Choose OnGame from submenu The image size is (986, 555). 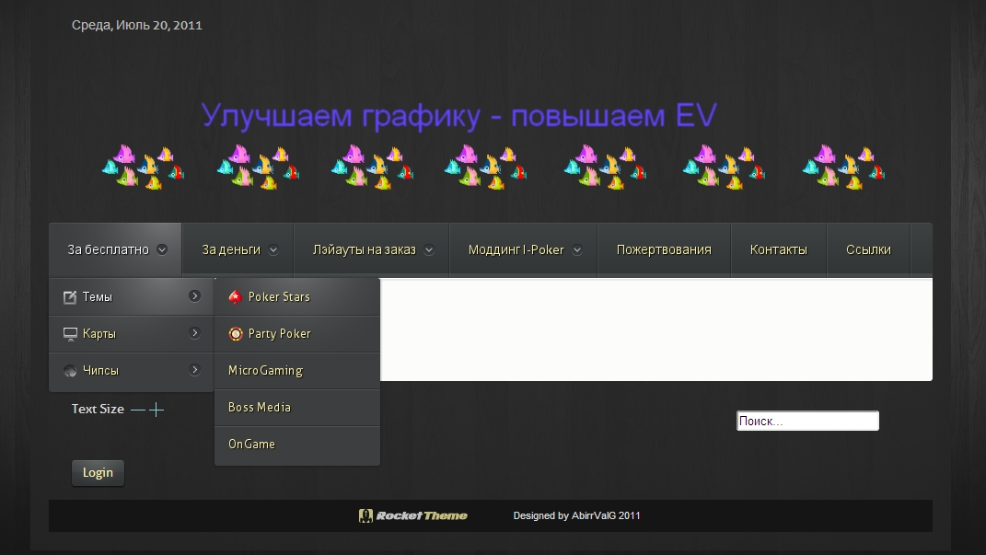pyautogui.click(x=297, y=445)
